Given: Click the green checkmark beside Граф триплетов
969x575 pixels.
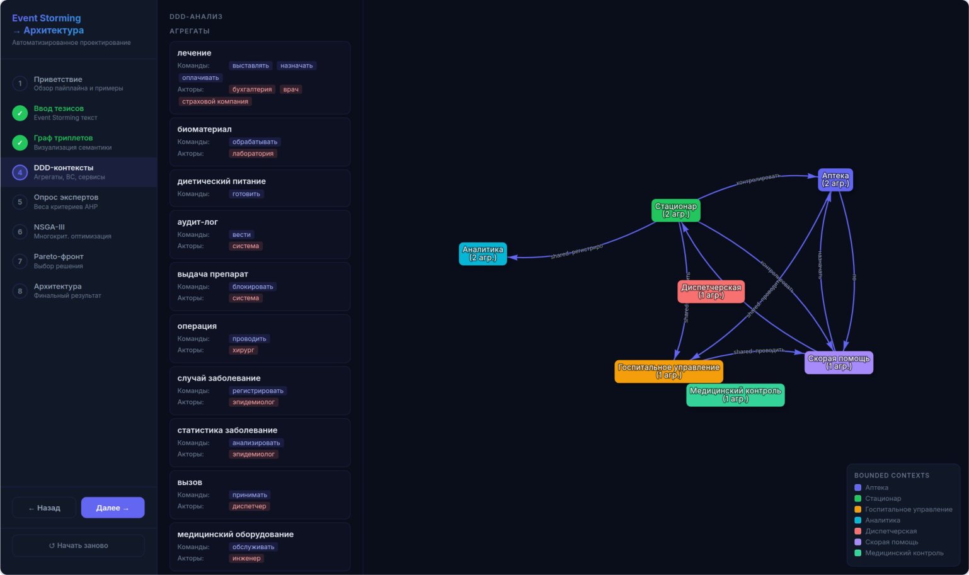Looking at the screenshot, I should [x=20, y=142].
